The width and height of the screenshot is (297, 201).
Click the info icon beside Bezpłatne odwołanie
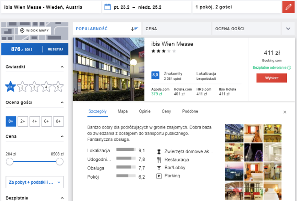289,67
